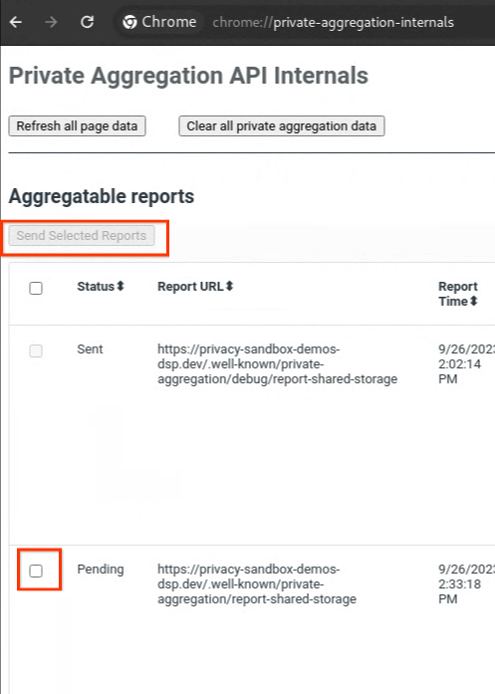Click the Sent report's disabled checkbox
This screenshot has height=694, width=495.
click(36, 351)
